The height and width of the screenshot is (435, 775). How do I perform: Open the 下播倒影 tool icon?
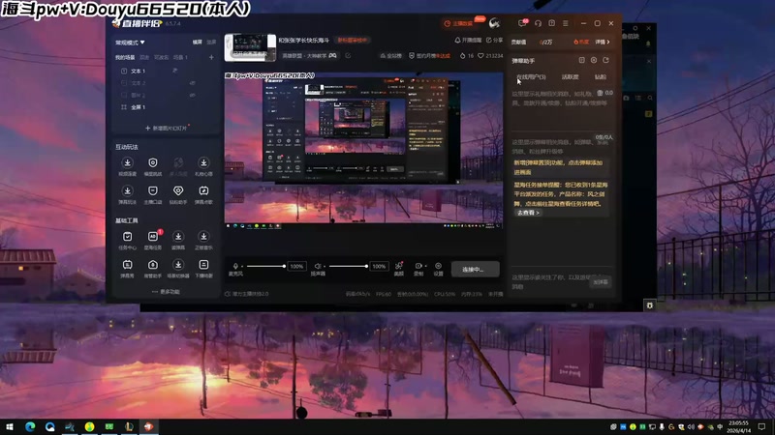(203, 265)
